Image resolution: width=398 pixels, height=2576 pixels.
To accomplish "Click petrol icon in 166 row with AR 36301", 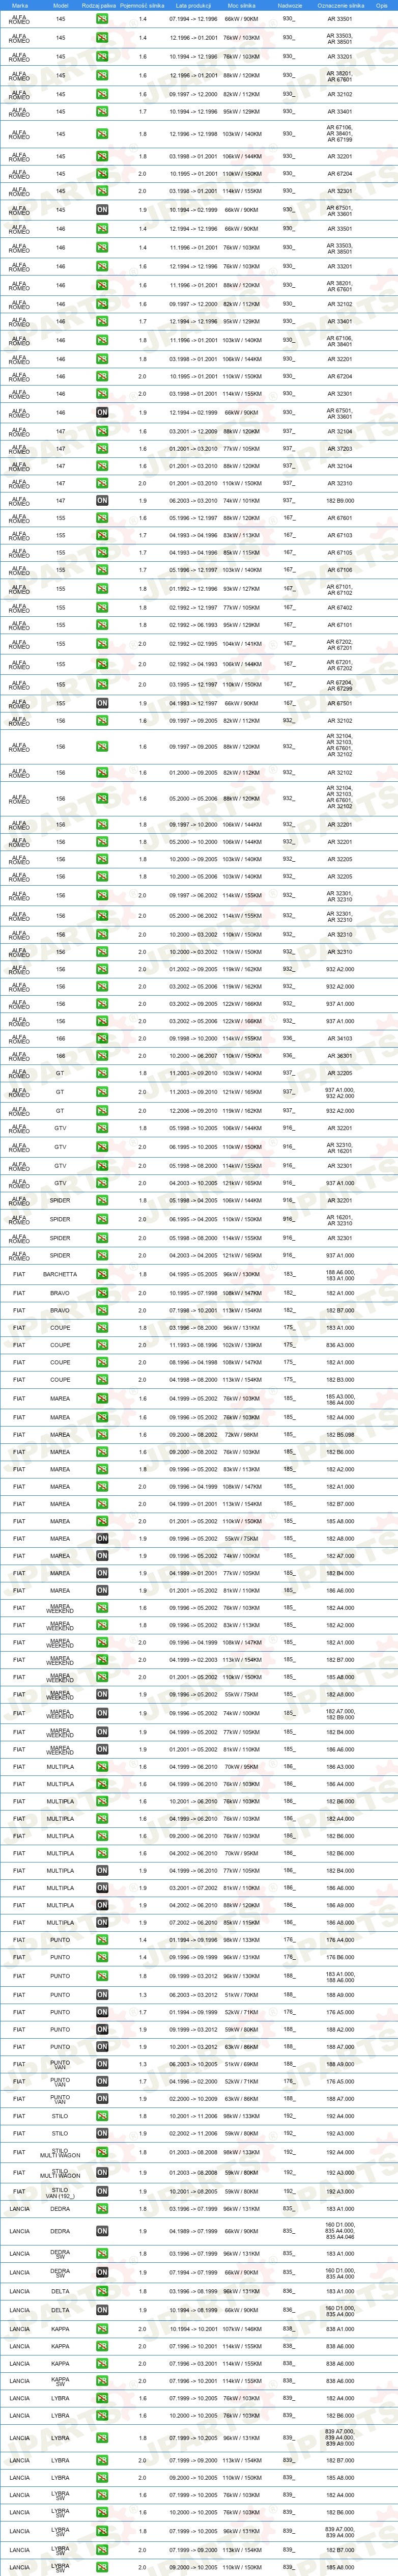I will [x=102, y=1056].
